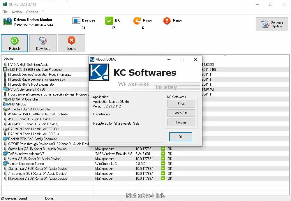Viewport: 291px width, 201px height.
Task: Click version 9.24.6.601 cell
Action: pos(143,154)
